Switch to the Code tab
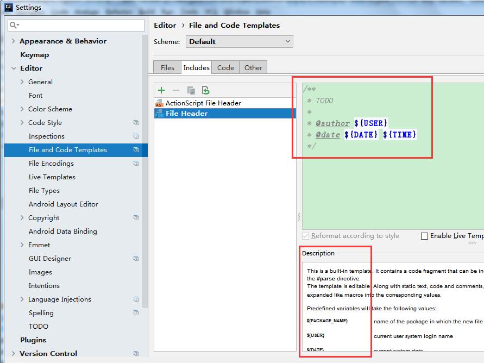 tap(225, 67)
